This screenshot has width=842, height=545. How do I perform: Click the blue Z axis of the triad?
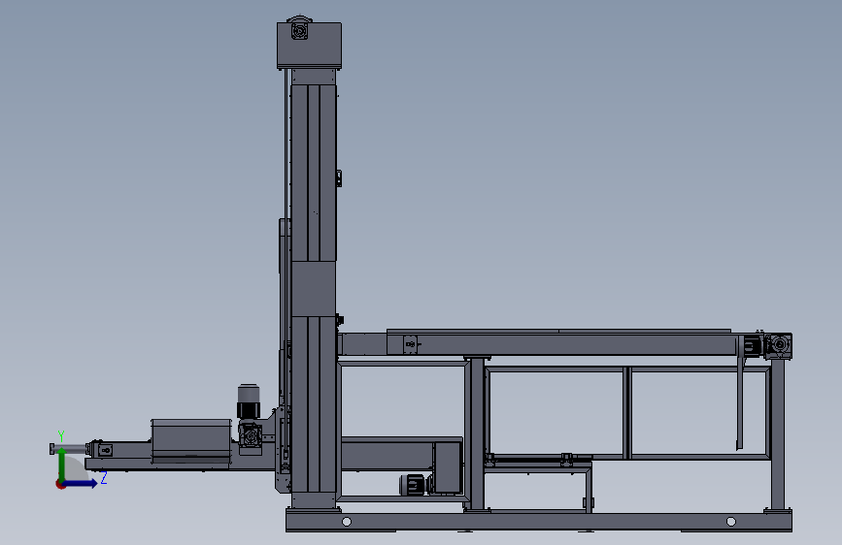[x=81, y=483]
